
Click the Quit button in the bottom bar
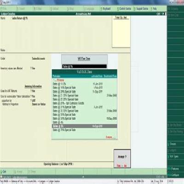(3, 172)
